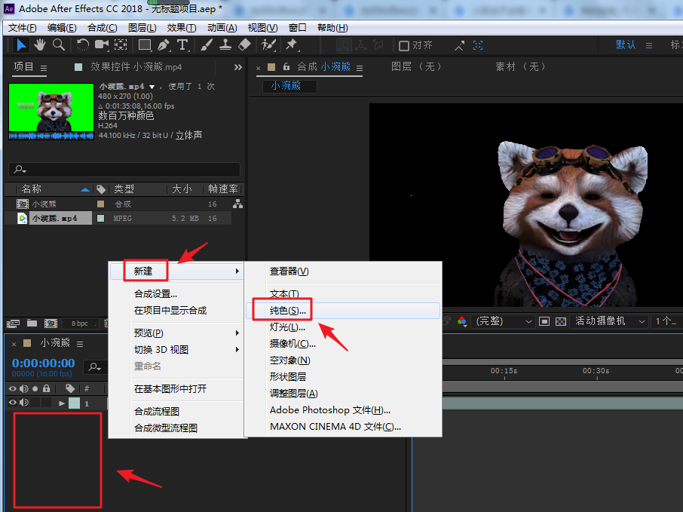Click the Project panel search field
Viewport: 683px width, 512px height.
[x=124, y=169]
